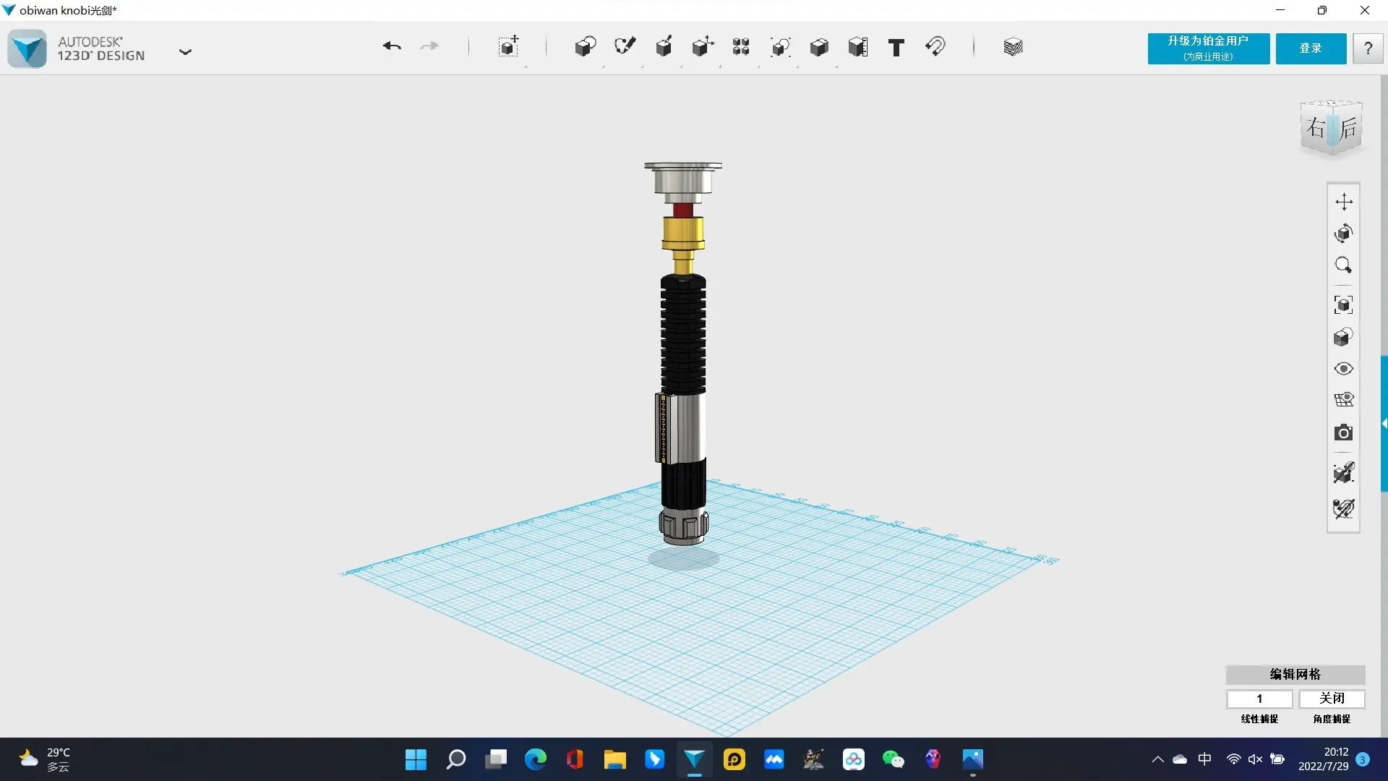Open the view display mode cube icon

(1344, 337)
